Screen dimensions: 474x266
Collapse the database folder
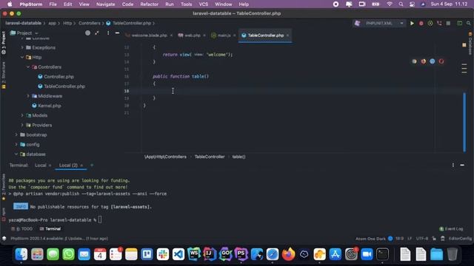pyautogui.click(x=16, y=154)
